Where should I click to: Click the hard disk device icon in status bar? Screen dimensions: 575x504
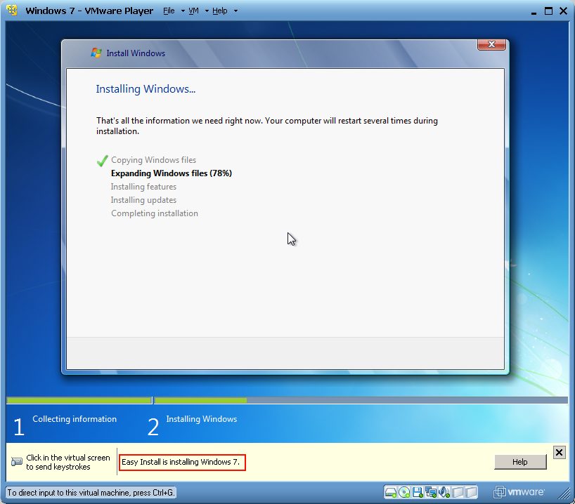[391, 492]
